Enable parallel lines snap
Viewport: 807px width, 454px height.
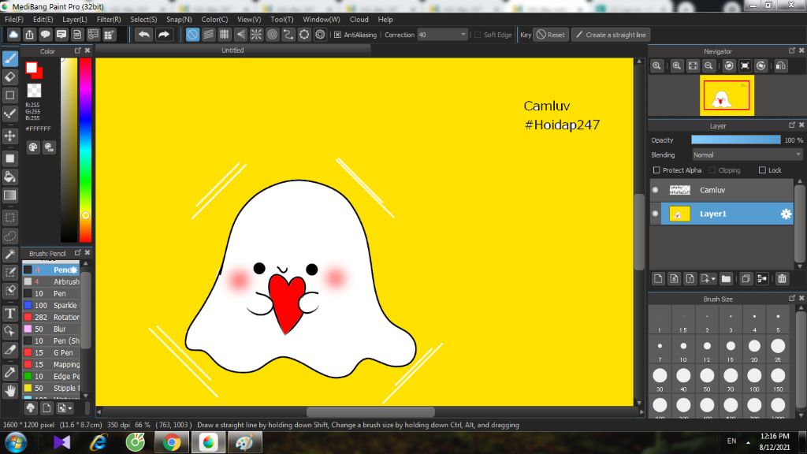(x=208, y=35)
